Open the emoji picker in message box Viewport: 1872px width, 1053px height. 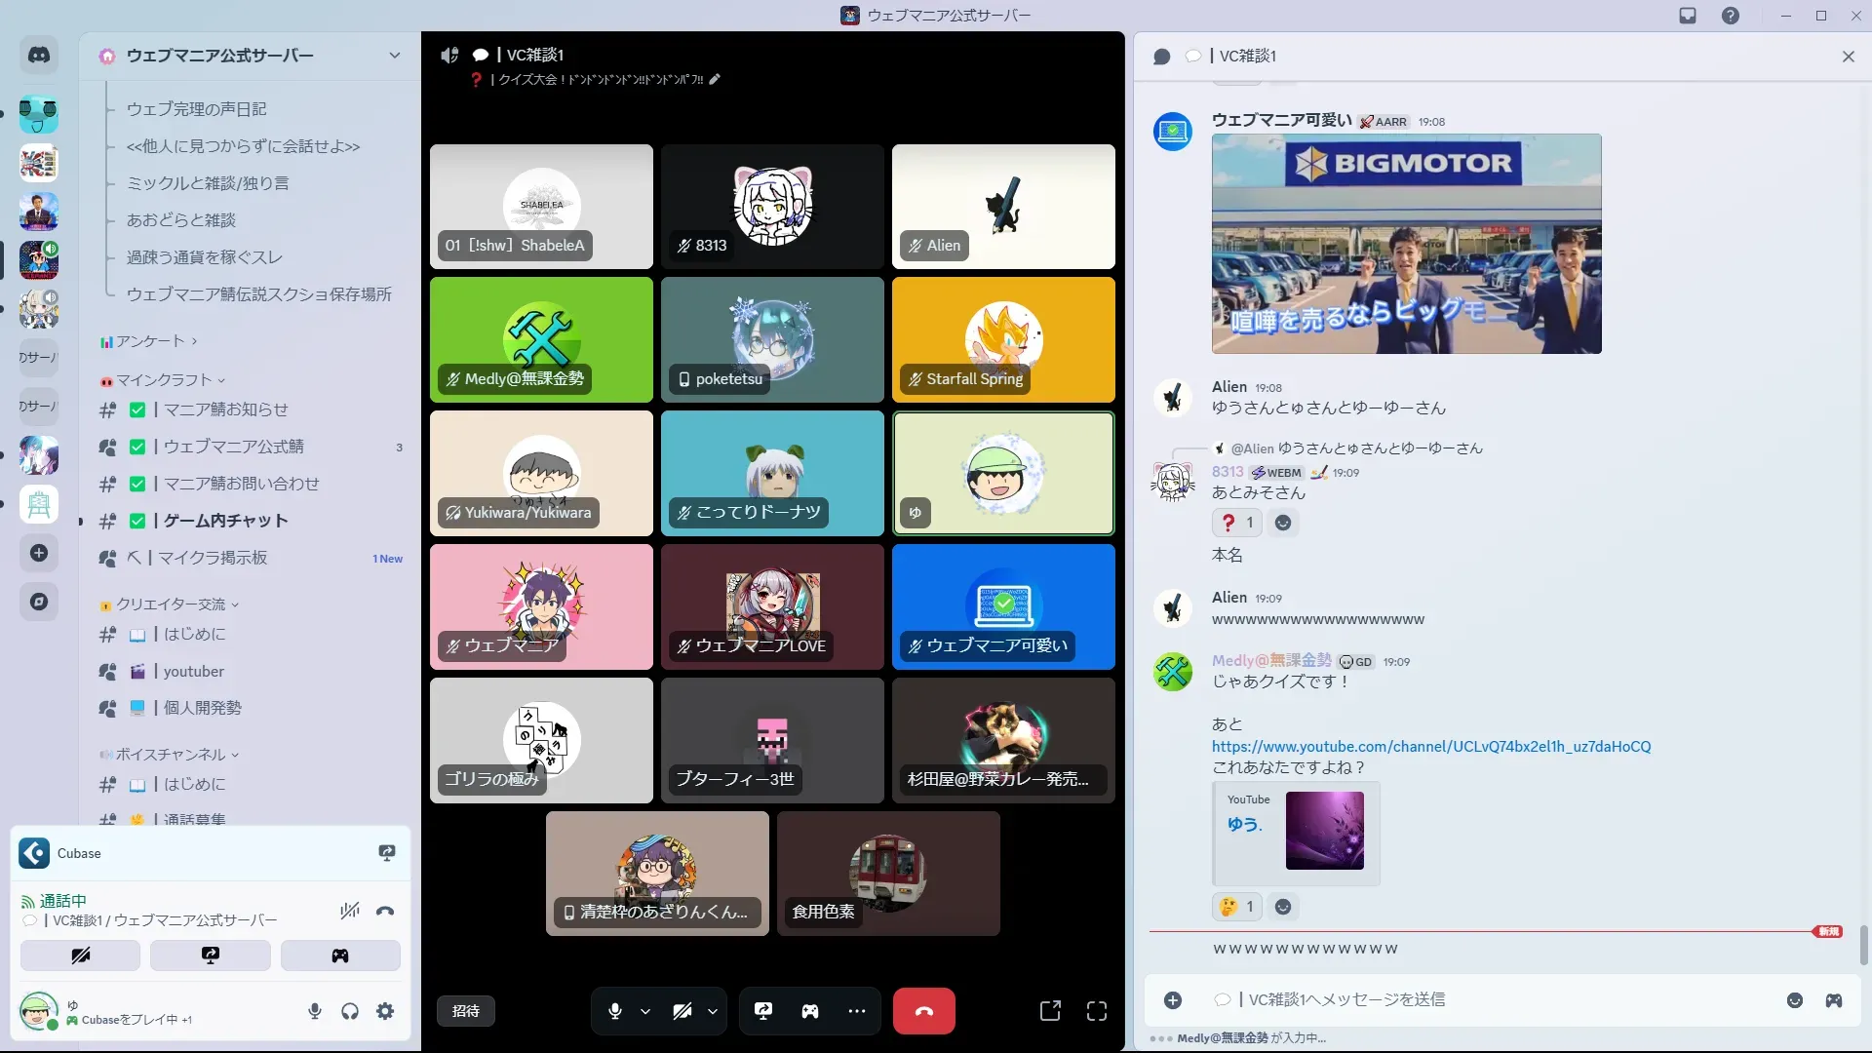point(1794,1000)
